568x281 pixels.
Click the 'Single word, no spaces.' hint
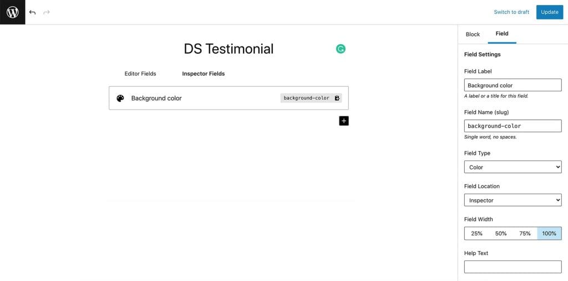tap(490, 137)
